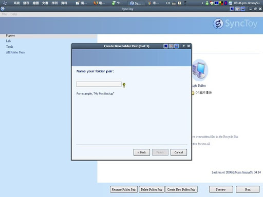Click the Bluetooth tray icon
The width and height of the screenshot is (263, 197).
(x=226, y=3)
